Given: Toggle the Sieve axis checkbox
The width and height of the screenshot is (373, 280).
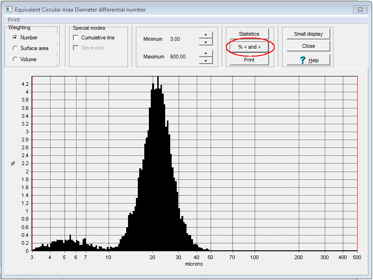Looking at the screenshot, I should click(x=76, y=48).
